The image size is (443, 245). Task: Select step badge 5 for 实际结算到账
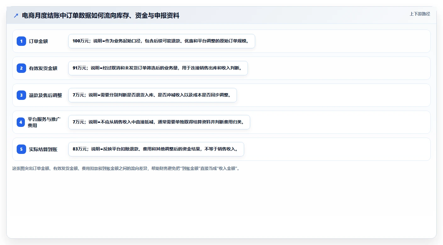coord(21,149)
